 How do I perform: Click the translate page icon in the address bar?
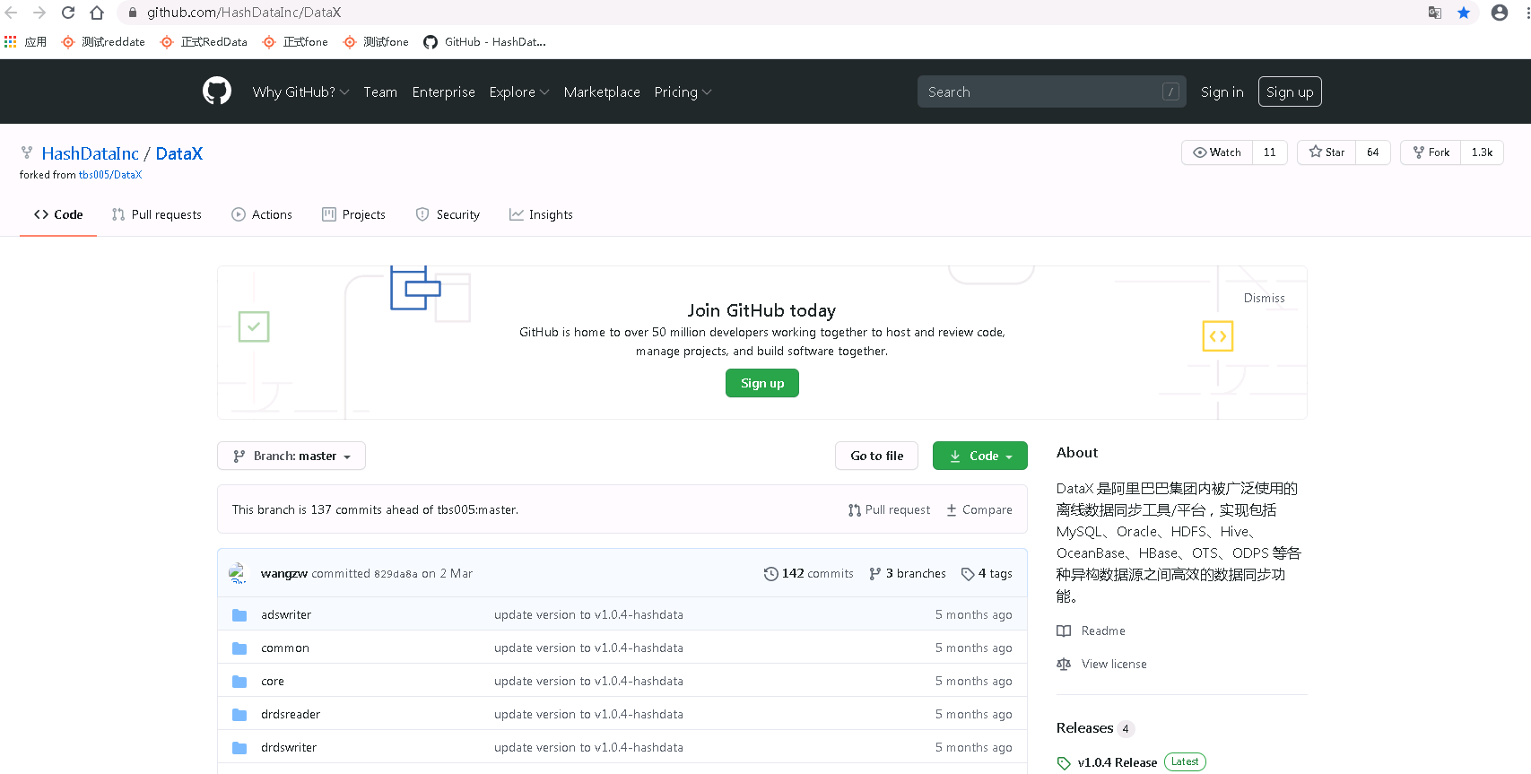[x=1435, y=13]
